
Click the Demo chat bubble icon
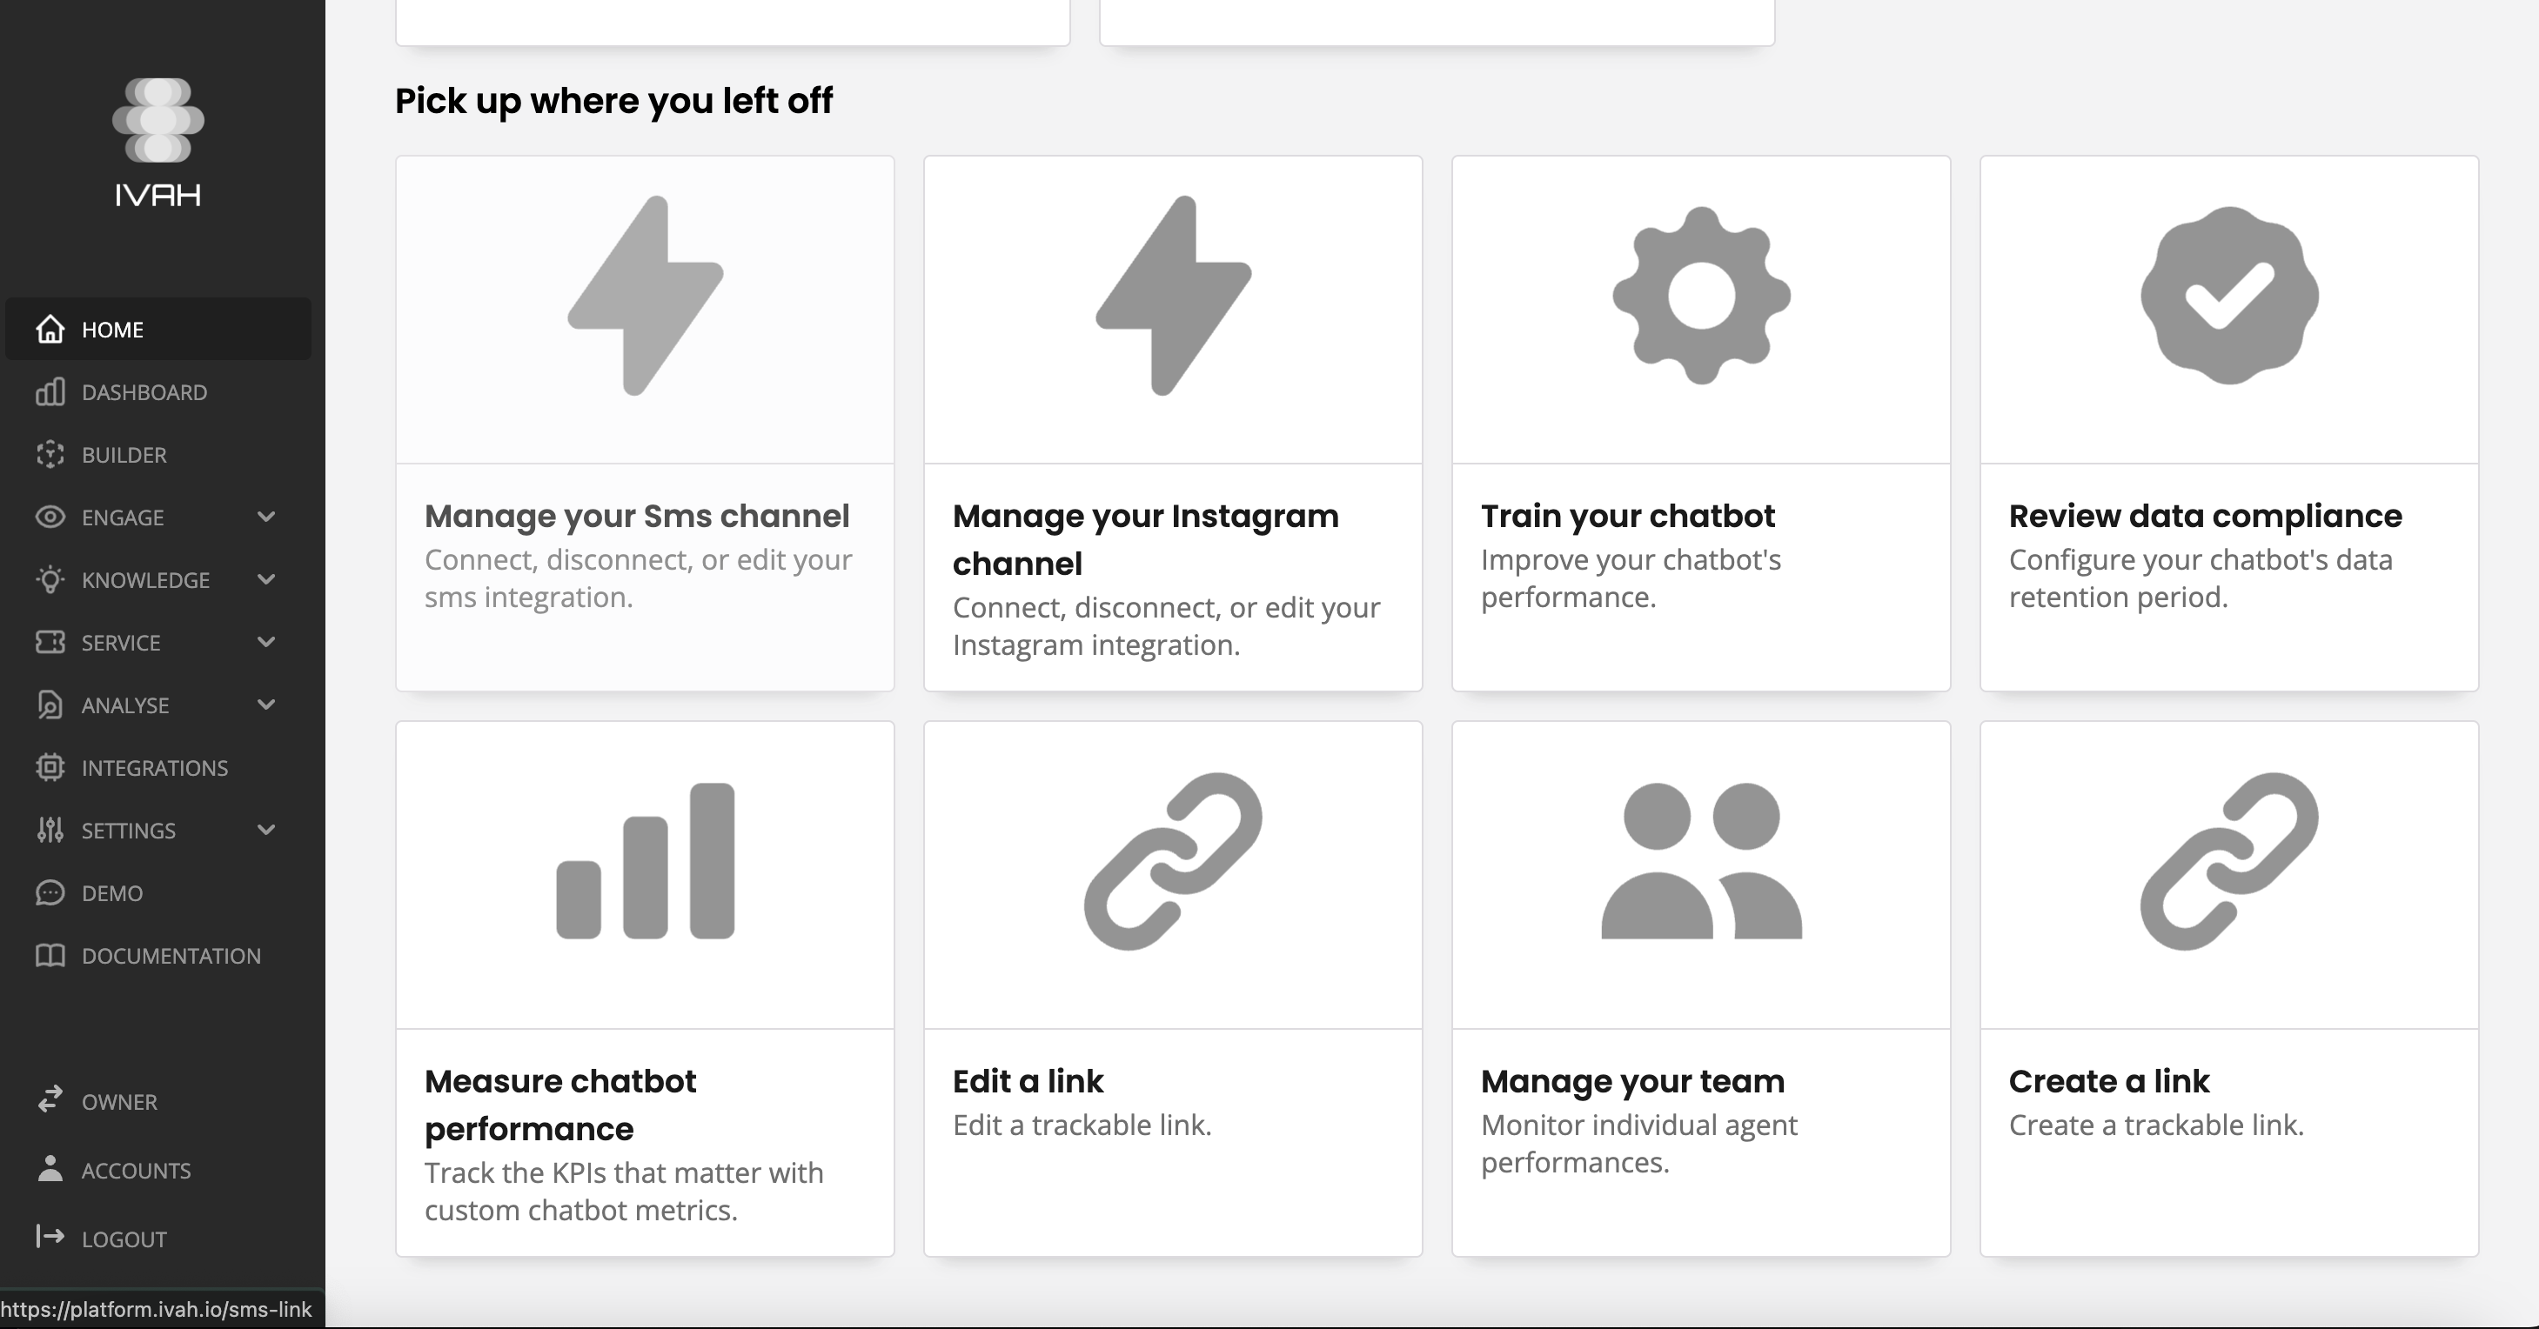[50, 892]
